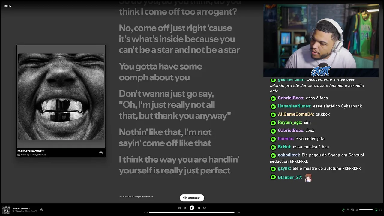The height and width of the screenshot is (216, 384).
Task: Click Kick badge next to Raylan_sgz
Action: [x=273, y=123]
